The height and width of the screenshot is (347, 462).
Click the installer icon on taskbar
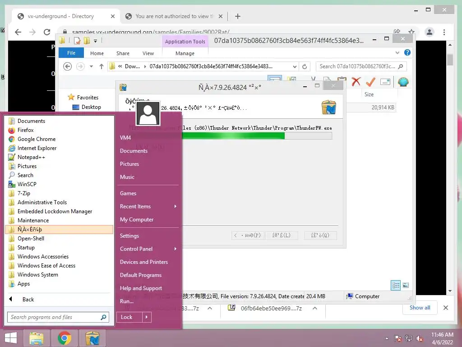pyautogui.click(x=92, y=338)
